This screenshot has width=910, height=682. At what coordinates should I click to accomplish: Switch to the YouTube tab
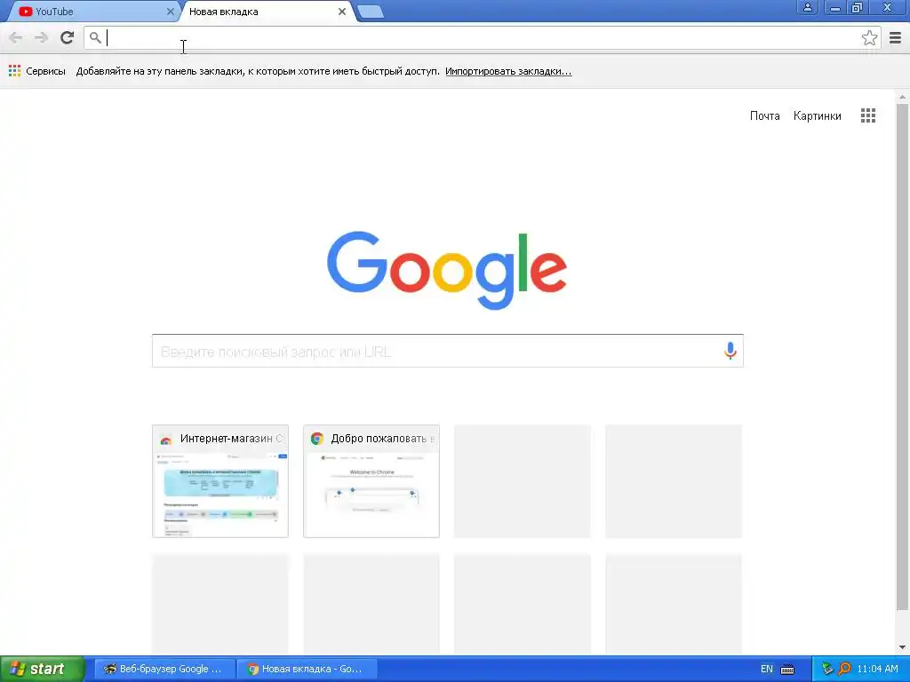click(x=92, y=12)
